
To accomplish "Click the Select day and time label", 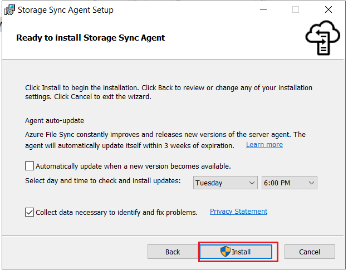I will click(103, 180).
